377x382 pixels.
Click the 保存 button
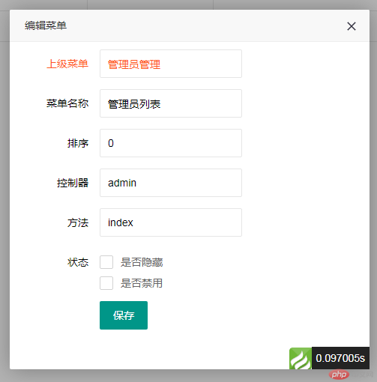click(x=124, y=315)
